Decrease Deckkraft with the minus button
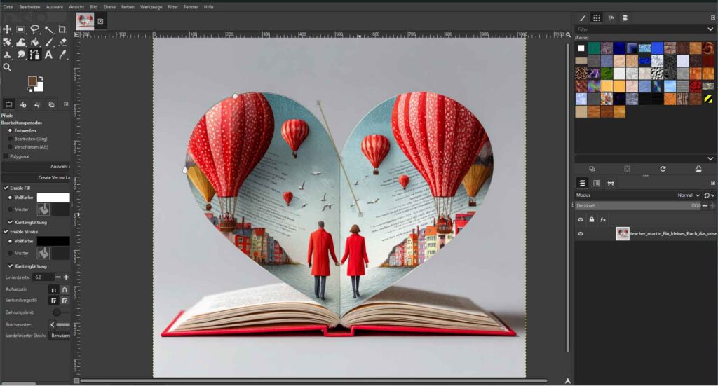718x386 pixels. click(705, 206)
